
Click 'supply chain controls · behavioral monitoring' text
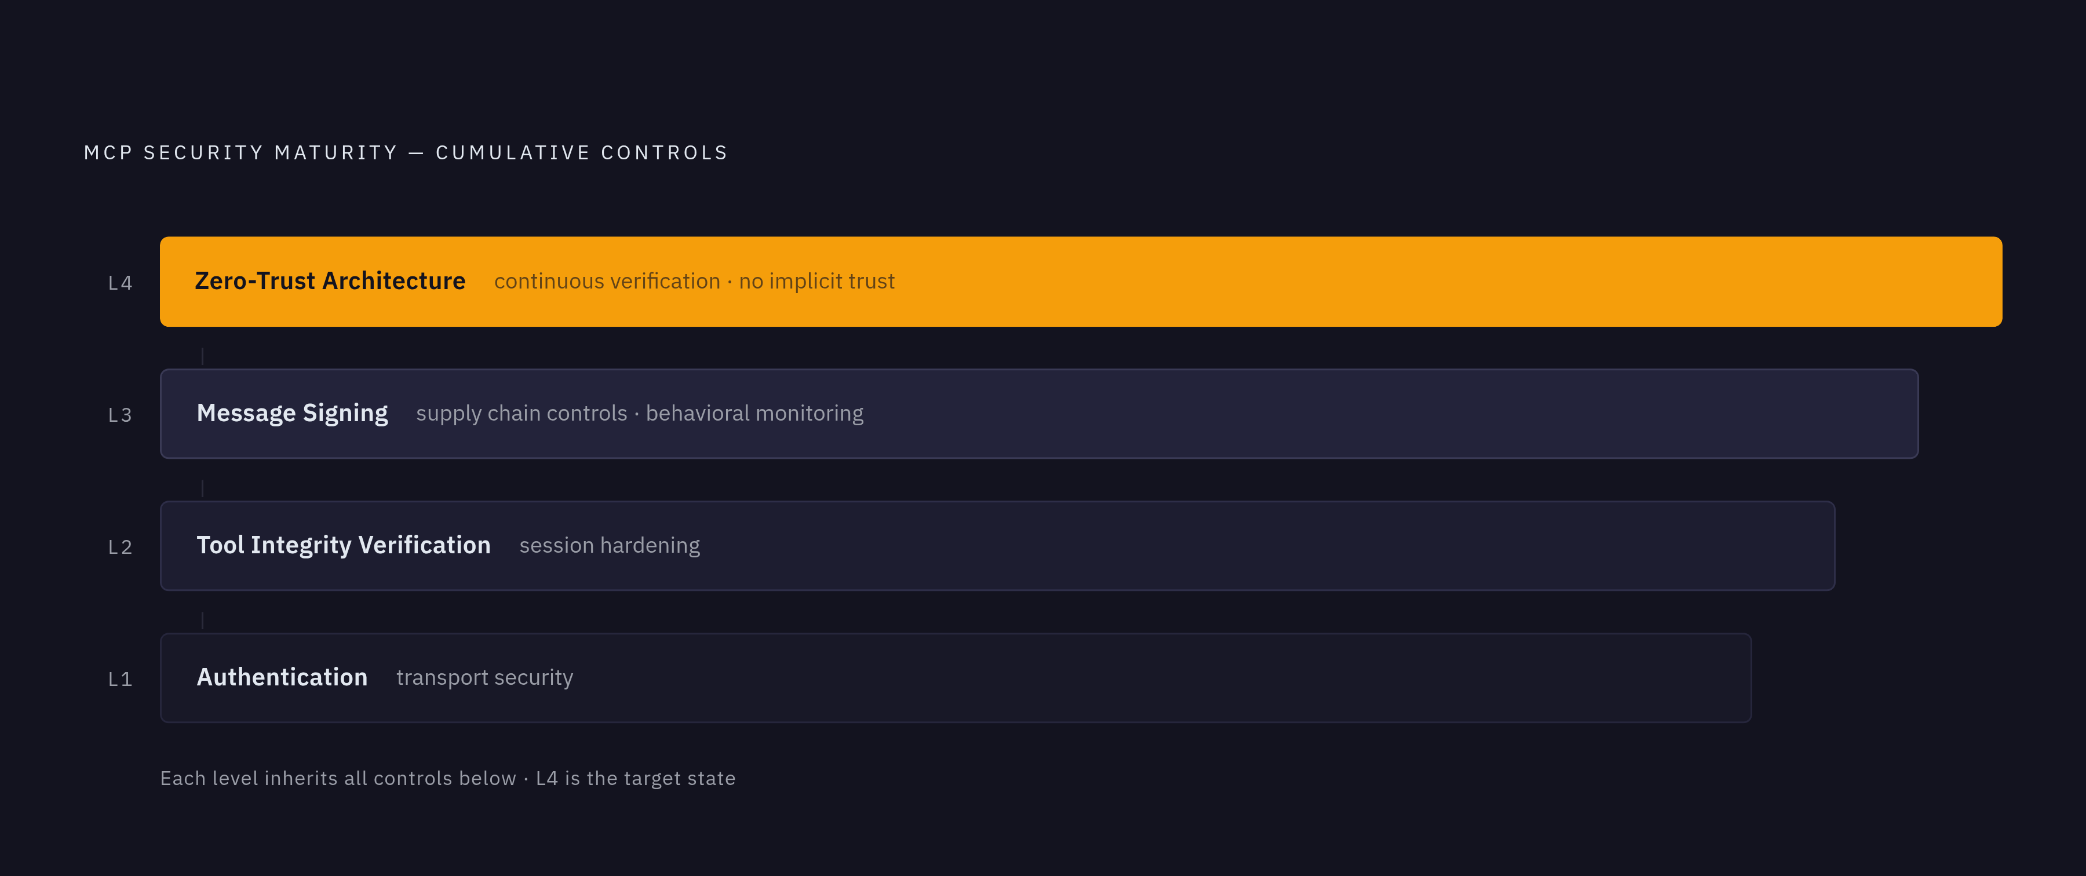click(x=640, y=414)
